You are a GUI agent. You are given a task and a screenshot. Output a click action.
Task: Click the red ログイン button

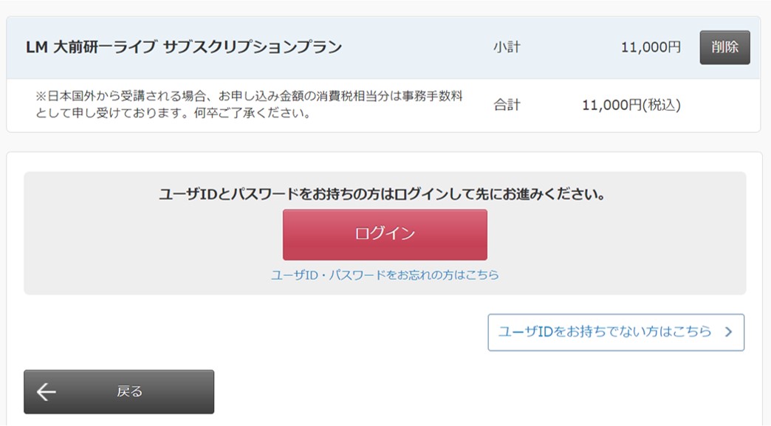[385, 235]
